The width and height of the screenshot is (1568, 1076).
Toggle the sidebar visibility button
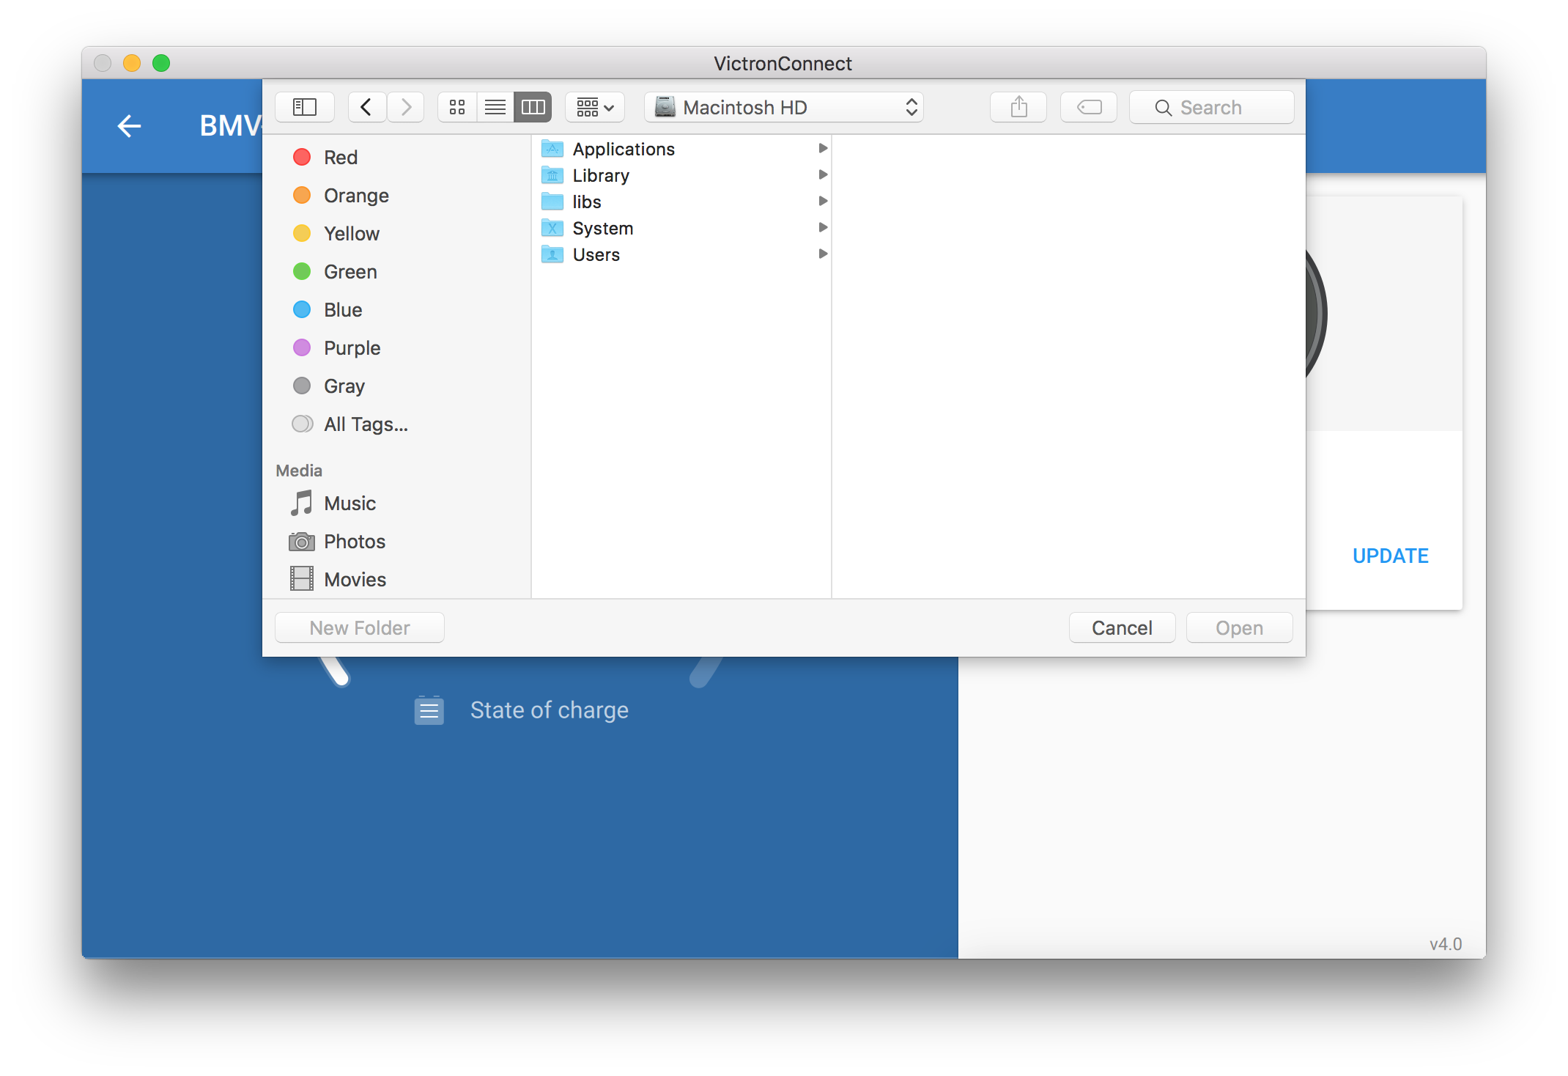pos(304,108)
